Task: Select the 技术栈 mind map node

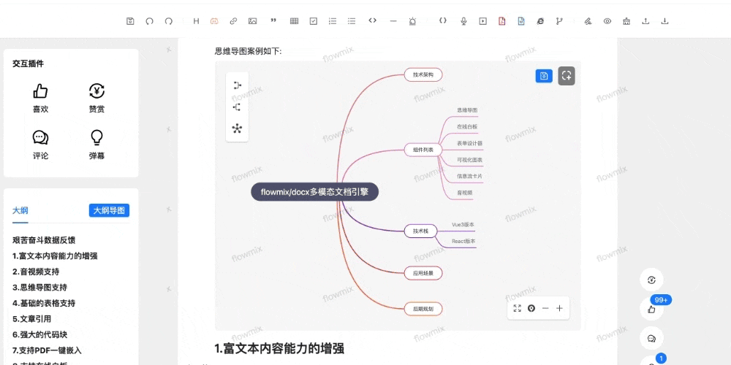Action: pyautogui.click(x=420, y=231)
